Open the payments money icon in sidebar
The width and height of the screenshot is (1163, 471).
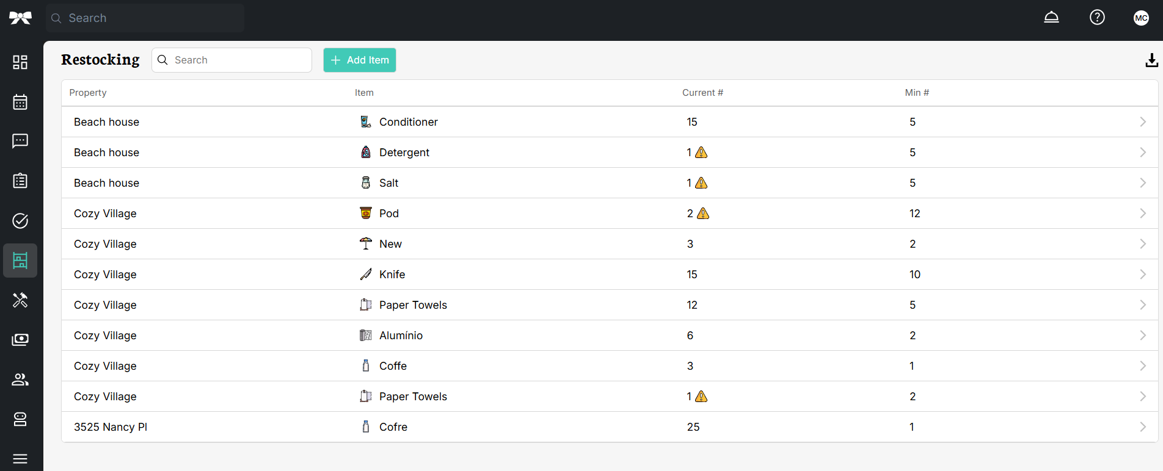pos(20,340)
